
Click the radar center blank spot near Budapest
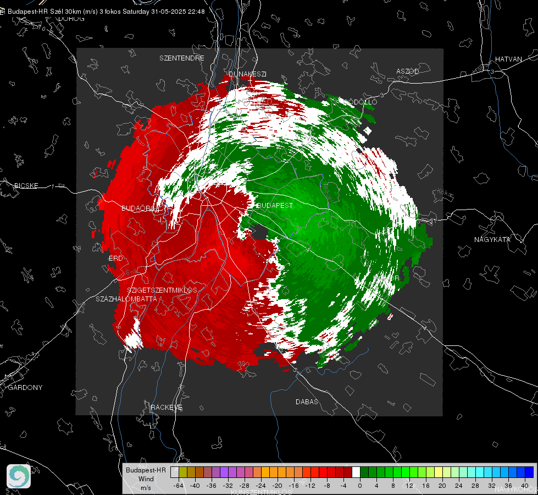261,232
